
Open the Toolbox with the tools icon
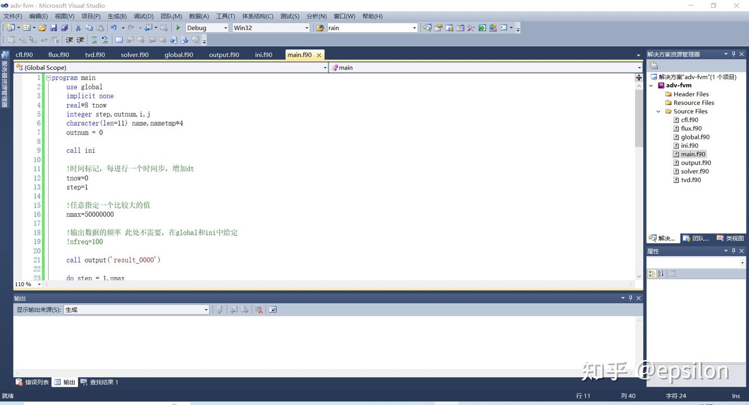(x=471, y=28)
